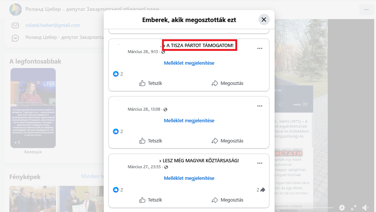Click the globe privacy icon beside Március 28., 13:08

[x=165, y=110]
